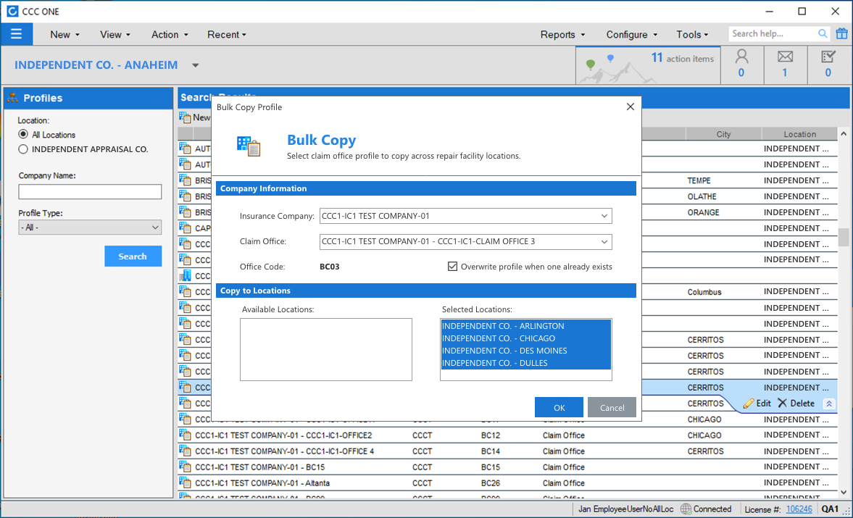This screenshot has height=518, width=853.
Task: Click the 11 action items link
Action: (682, 58)
